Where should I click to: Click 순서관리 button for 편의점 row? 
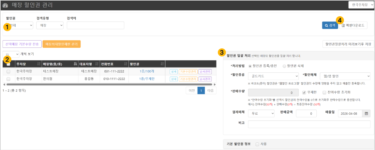[205, 79]
